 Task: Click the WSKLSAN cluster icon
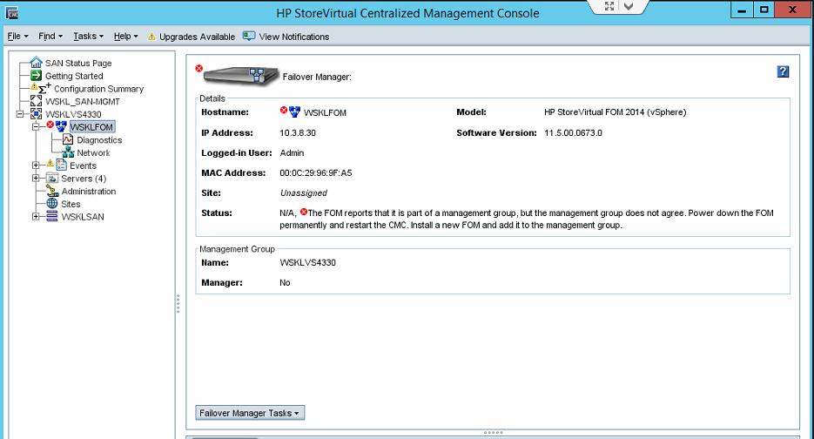(x=52, y=217)
